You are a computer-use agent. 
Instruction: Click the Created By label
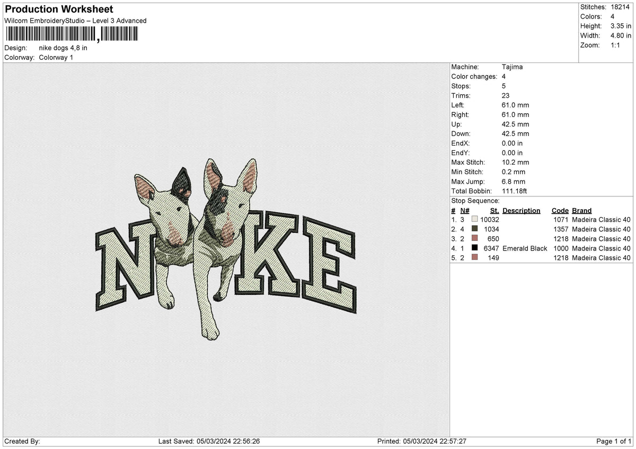pos(22,442)
